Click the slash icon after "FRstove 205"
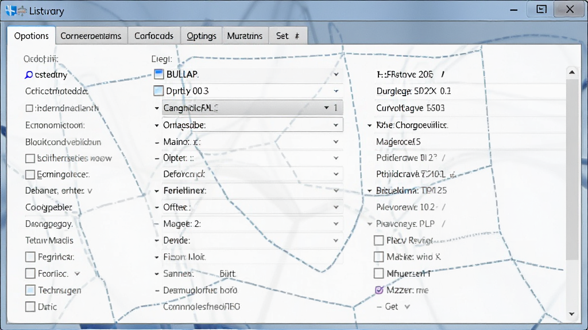This screenshot has width=588, height=330. click(443, 74)
